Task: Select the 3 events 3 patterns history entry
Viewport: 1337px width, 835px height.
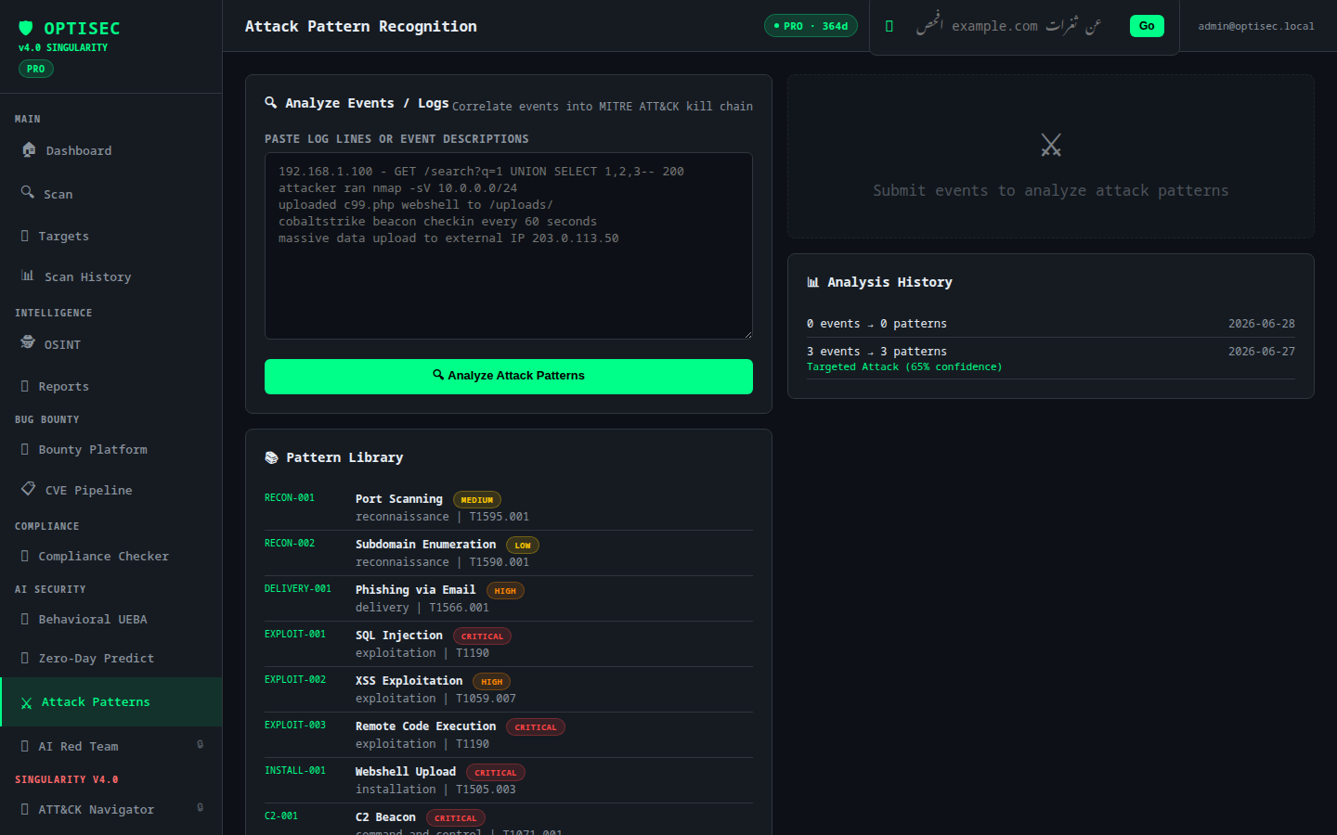Action: pyautogui.click(x=1051, y=358)
